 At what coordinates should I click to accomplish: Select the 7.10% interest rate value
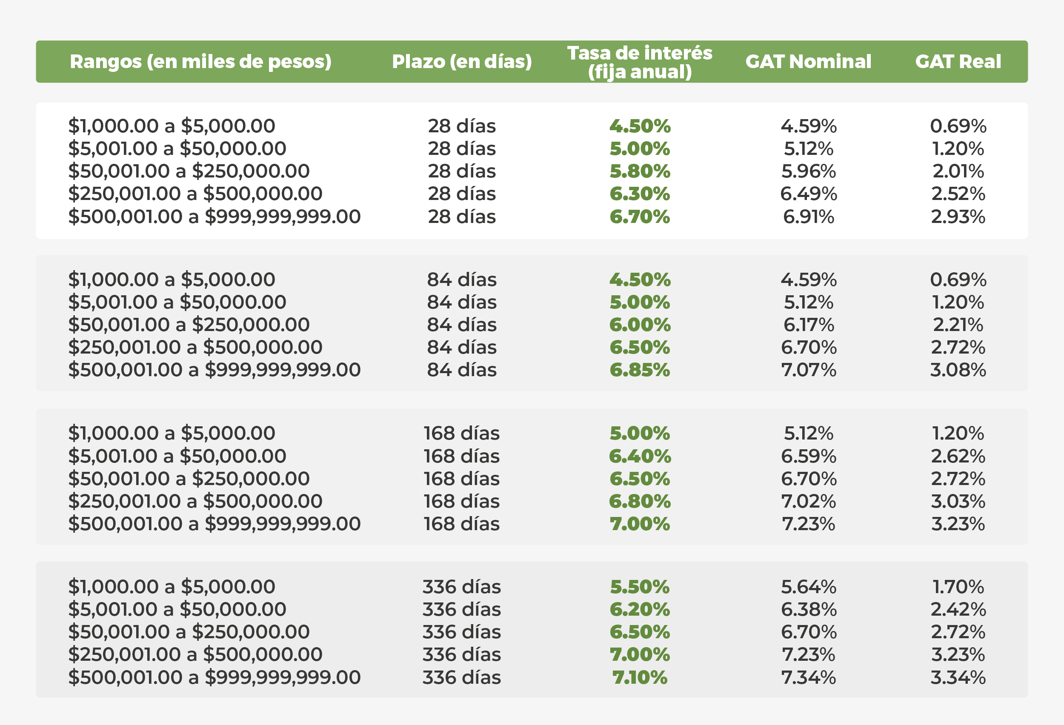(640, 677)
